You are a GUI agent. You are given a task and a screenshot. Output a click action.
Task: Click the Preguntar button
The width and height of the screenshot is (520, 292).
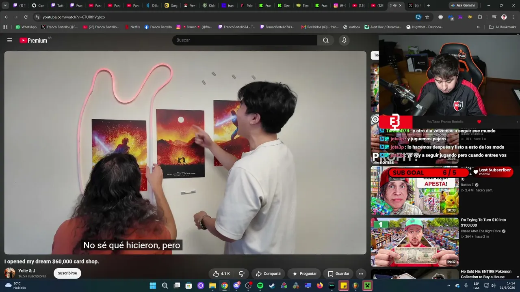304,274
